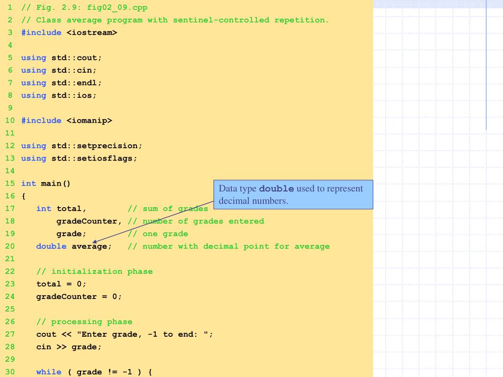Click 'total = 0;' statement
The image size is (503, 377).
tap(61, 284)
